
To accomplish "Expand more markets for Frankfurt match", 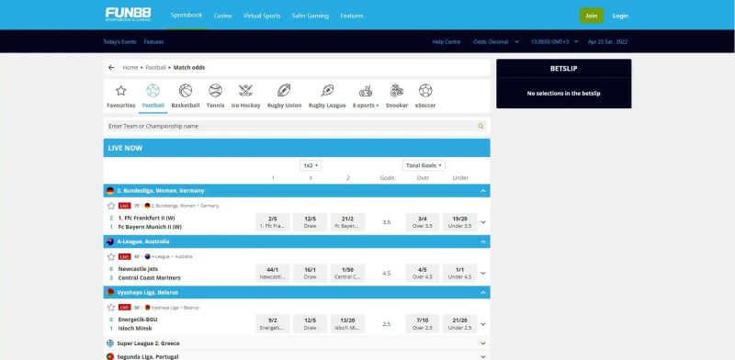I will click(x=483, y=222).
